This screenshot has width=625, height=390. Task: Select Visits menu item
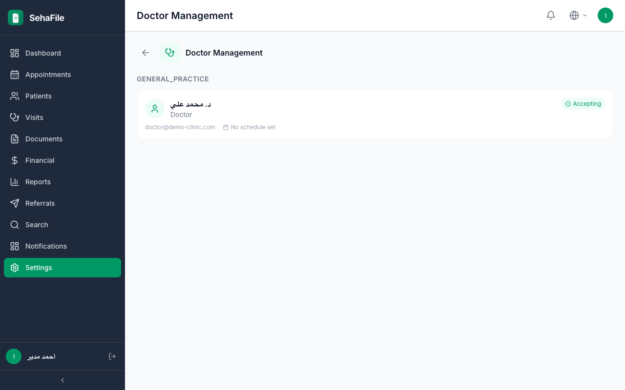(x=62, y=117)
